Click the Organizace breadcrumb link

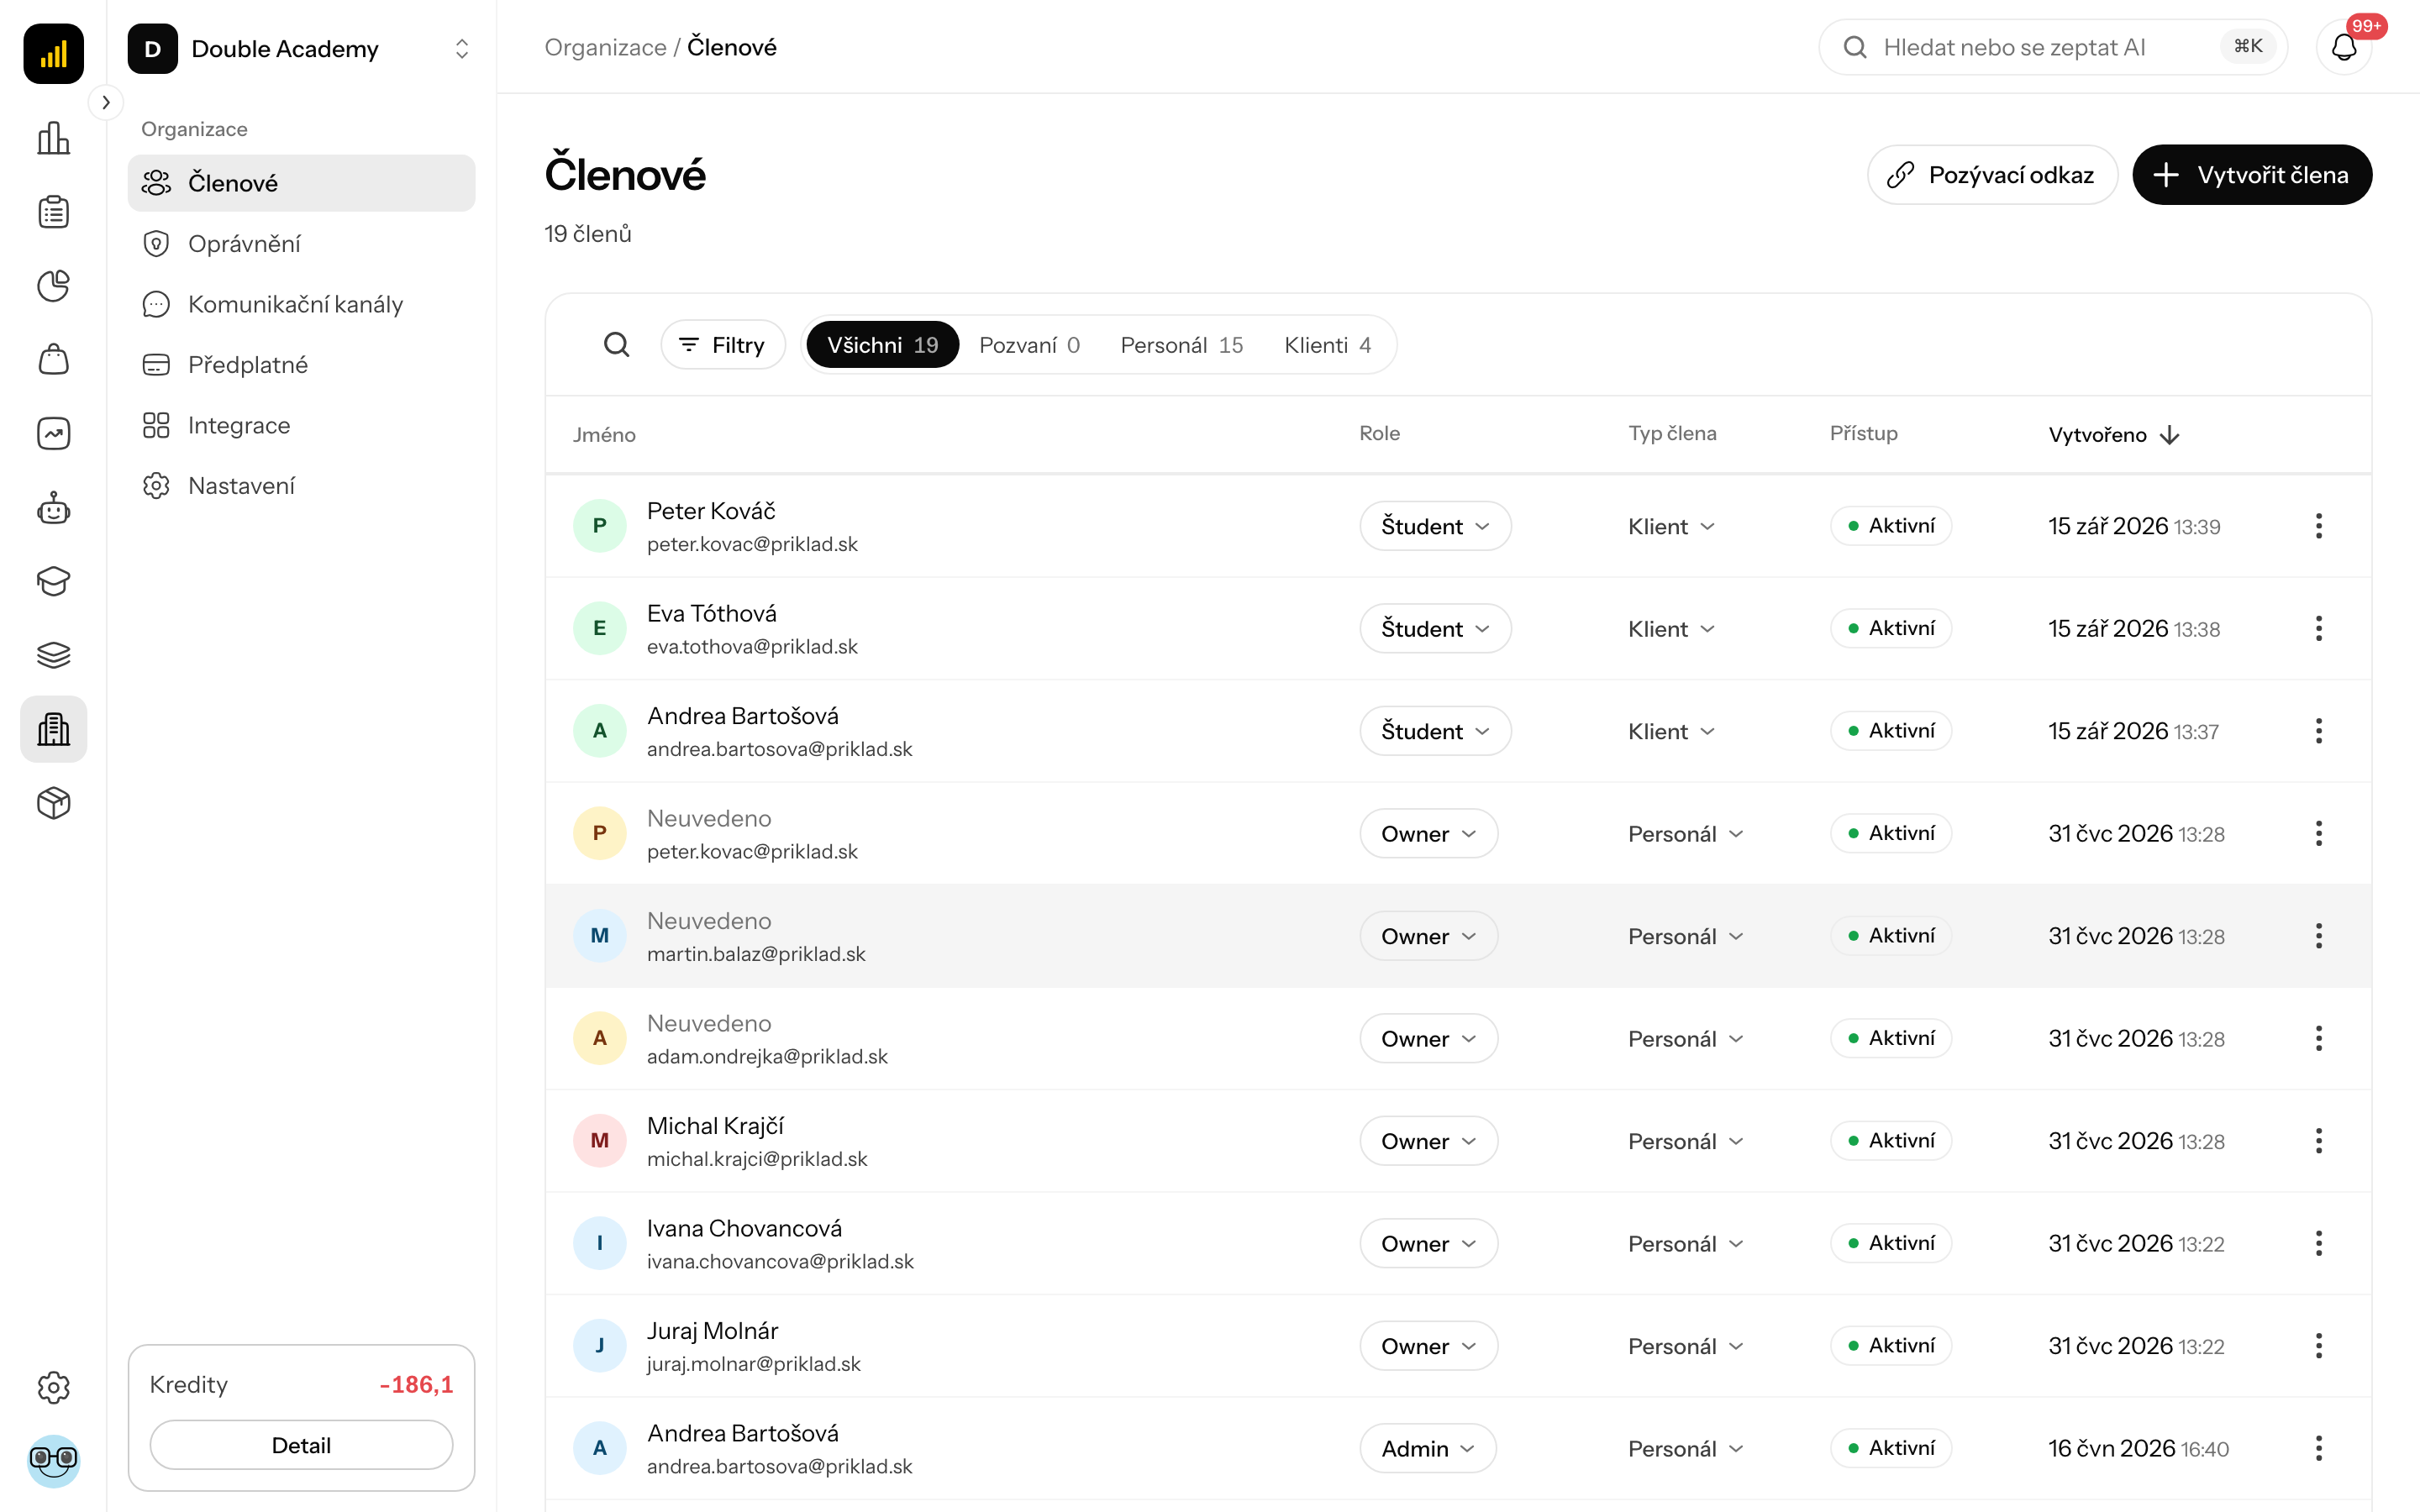605,47
